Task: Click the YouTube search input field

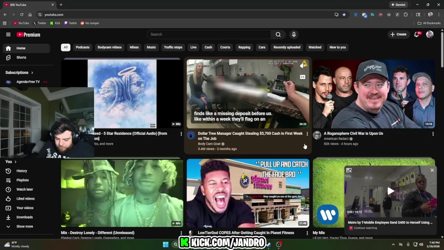Action: [x=209, y=34]
